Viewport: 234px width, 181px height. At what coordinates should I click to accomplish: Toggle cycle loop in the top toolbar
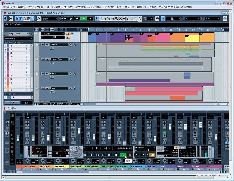point(70,18)
